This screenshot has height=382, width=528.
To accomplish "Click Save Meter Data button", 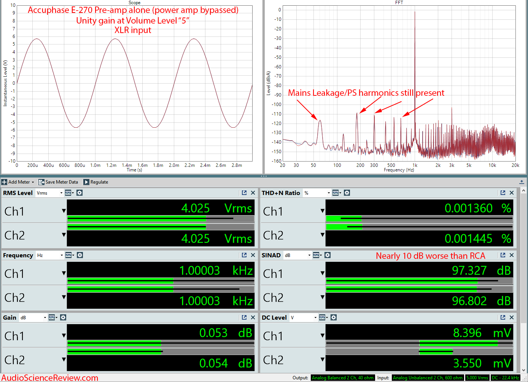I will tap(58, 182).
